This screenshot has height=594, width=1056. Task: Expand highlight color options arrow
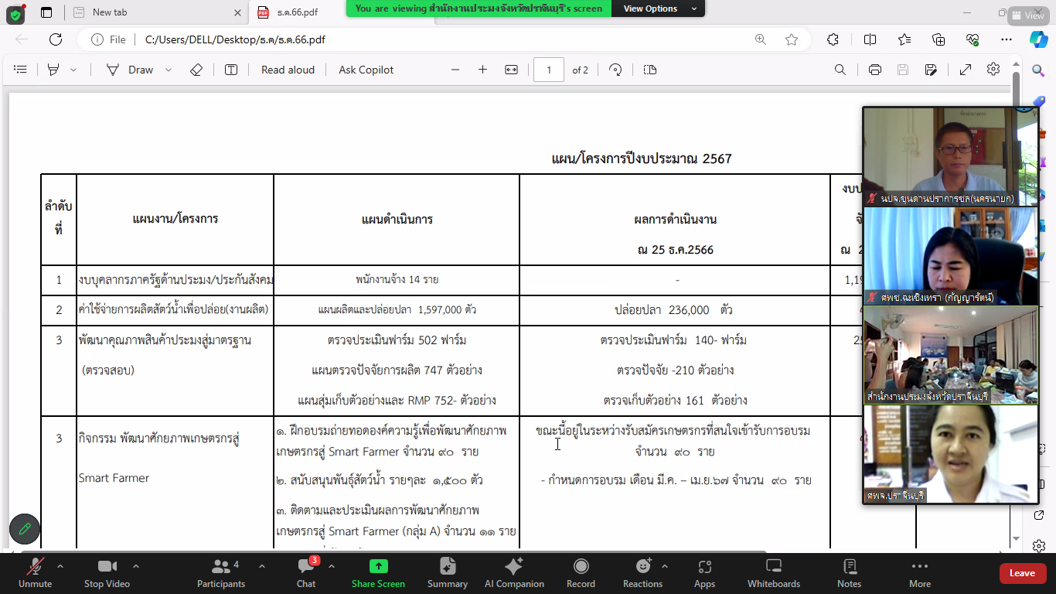click(x=73, y=70)
